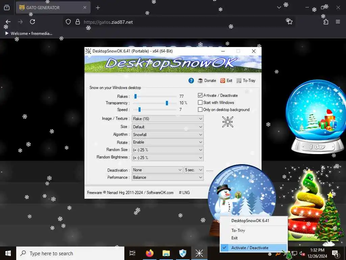Open the notification center icon

(335, 253)
